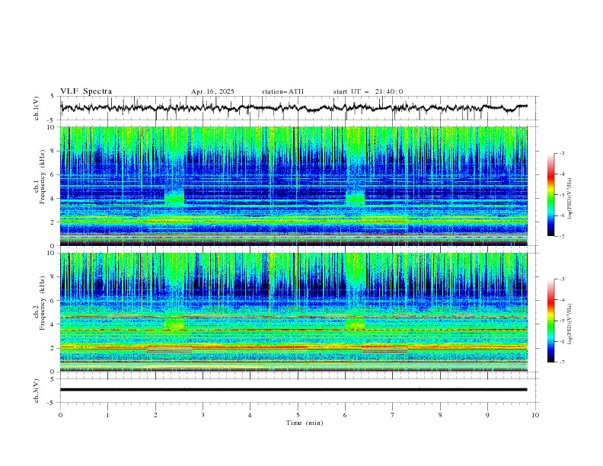603x466 pixels.
Task: Click the "4" tick on the time axis
Action: 250,415
